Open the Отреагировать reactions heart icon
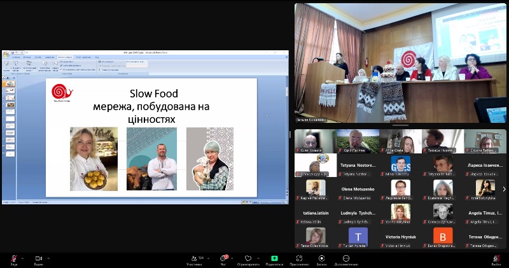Screen dimensions: 509x268 248,258
